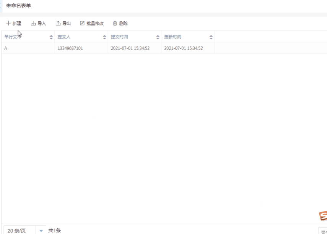Select the 提交时间 column header label
The height and width of the screenshot is (234, 327).
point(119,37)
